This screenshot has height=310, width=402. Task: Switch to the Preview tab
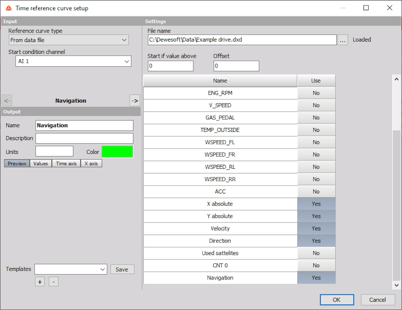coord(17,164)
